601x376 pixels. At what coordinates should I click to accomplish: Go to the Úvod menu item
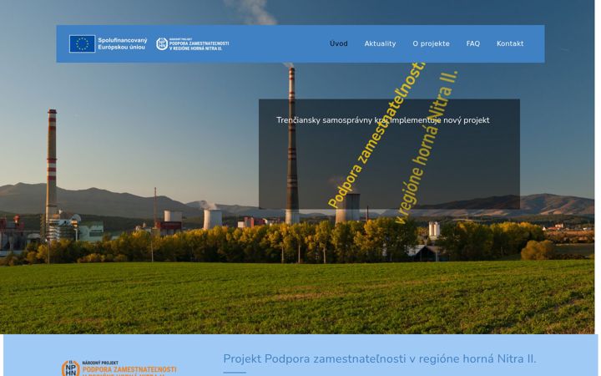point(338,43)
